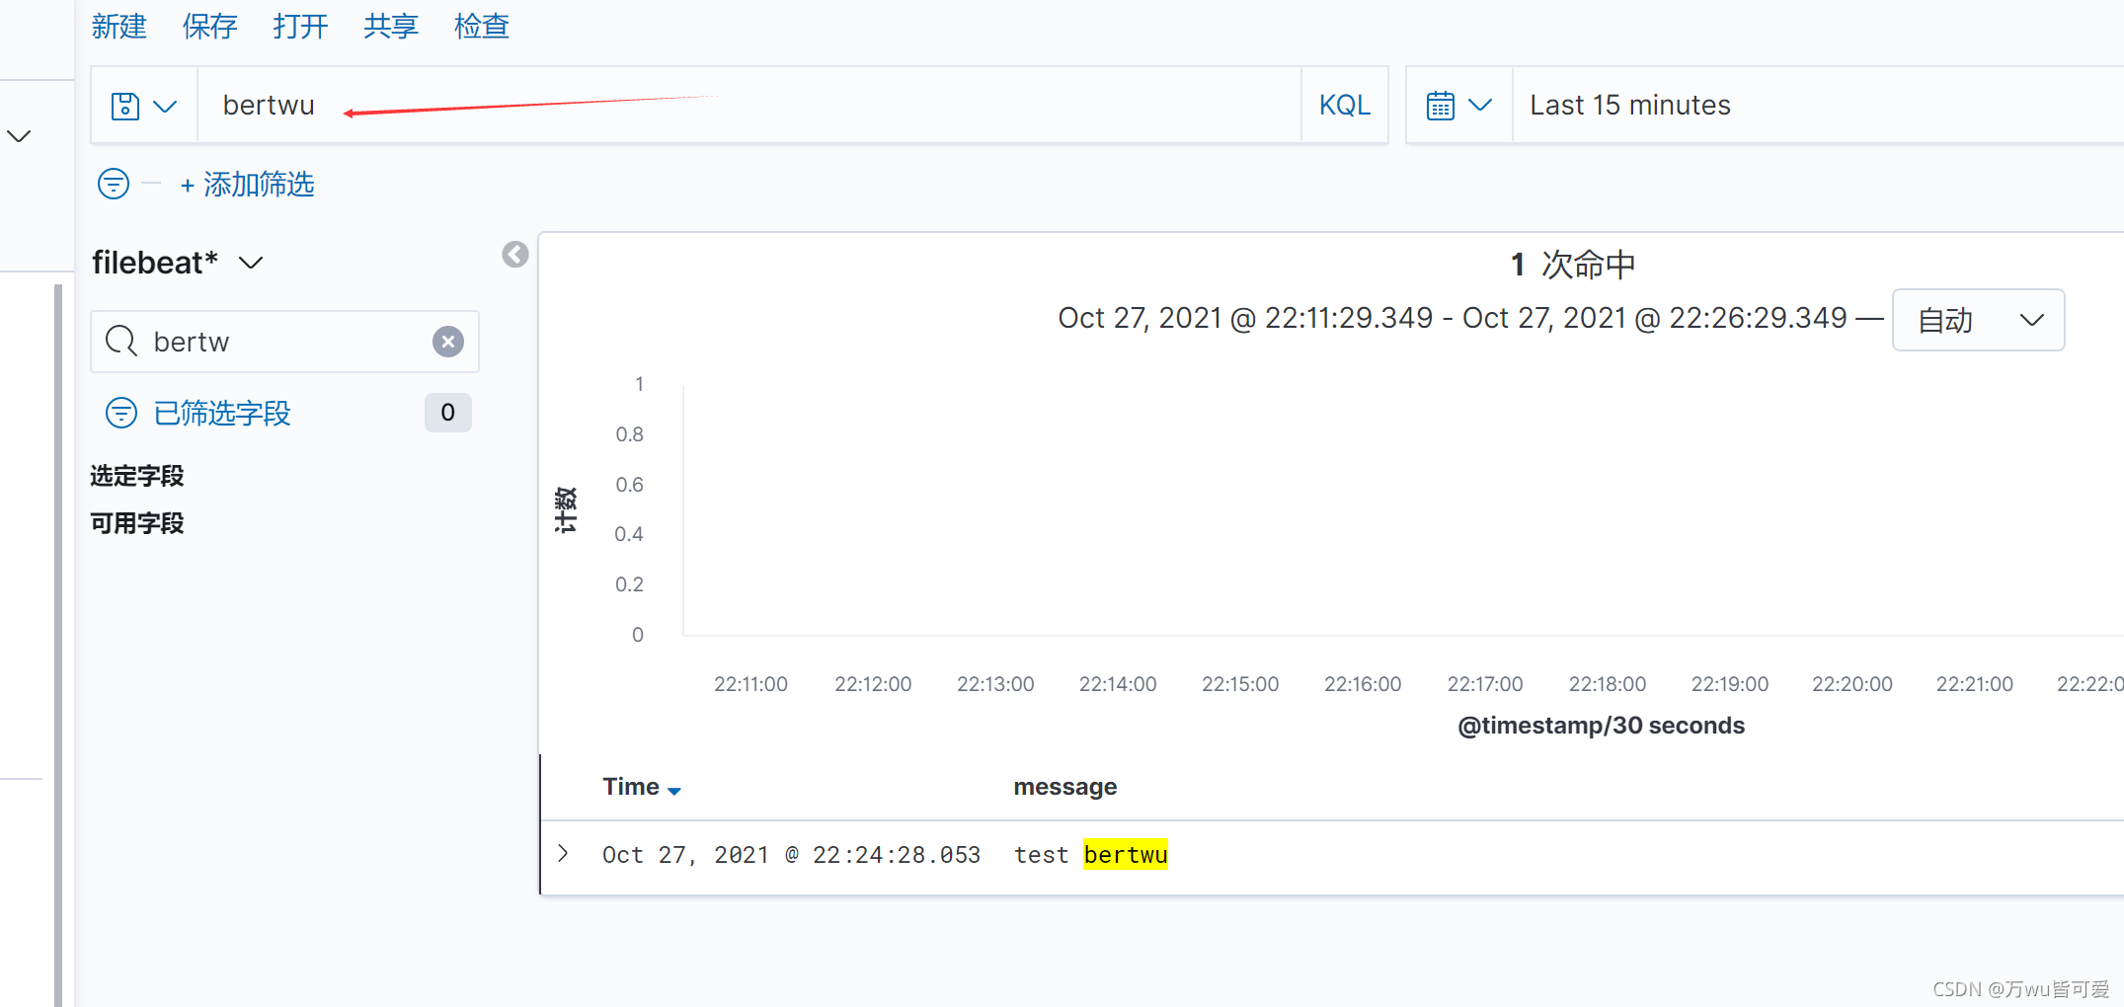Viewport: 2124px width, 1007px height.
Task: Expand the left sidebar chevron
Action: (x=19, y=135)
